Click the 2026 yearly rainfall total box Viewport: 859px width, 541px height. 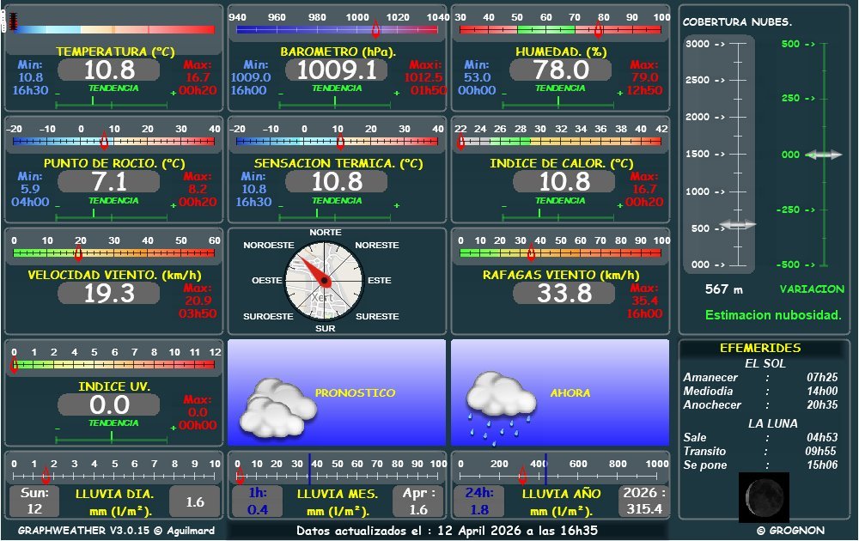644,501
